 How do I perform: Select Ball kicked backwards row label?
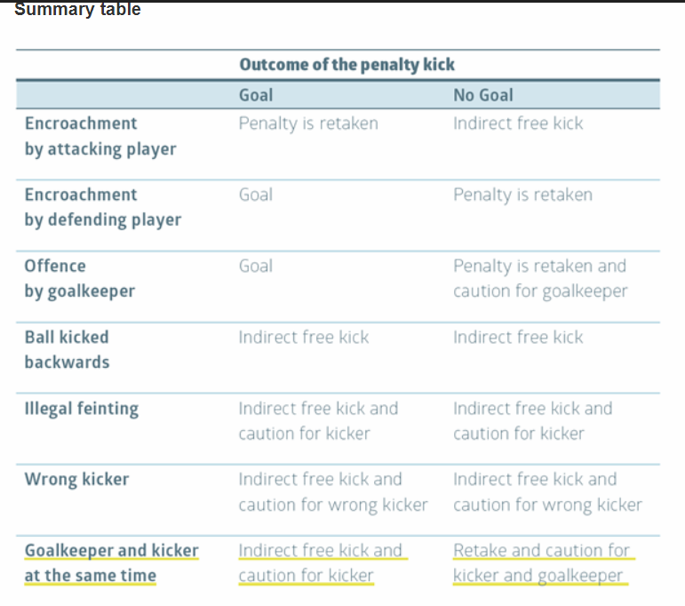(x=67, y=349)
